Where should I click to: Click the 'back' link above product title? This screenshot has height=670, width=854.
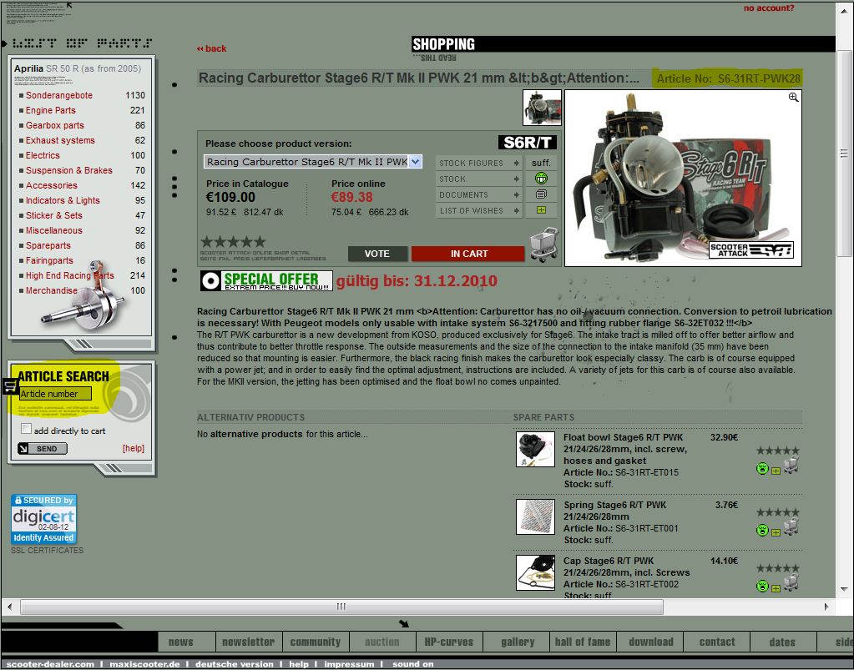pyautogui.click(x=212, y=48)
